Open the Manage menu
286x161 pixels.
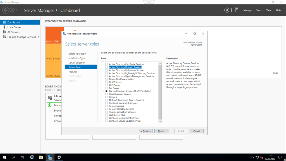[x=247, y=10]
